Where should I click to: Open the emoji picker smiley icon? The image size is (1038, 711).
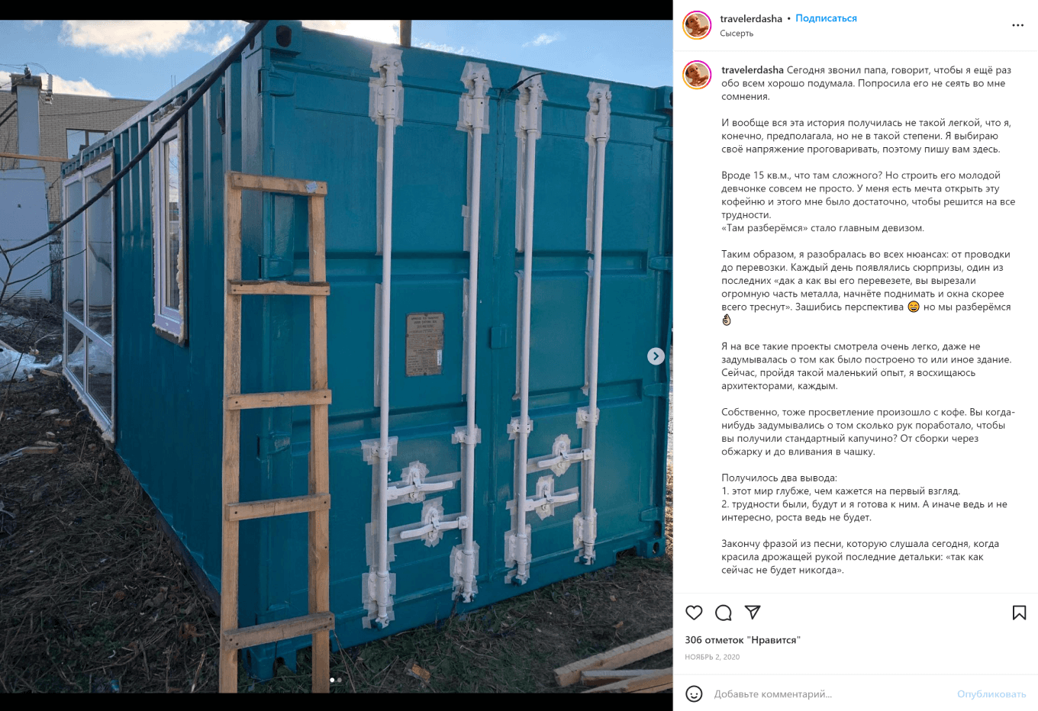694,693
